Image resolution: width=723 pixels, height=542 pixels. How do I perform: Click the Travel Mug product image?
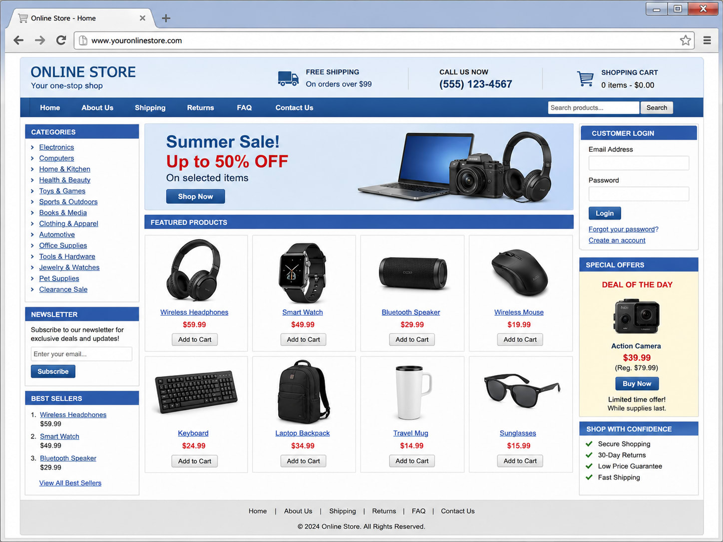(x=412, y=392)
